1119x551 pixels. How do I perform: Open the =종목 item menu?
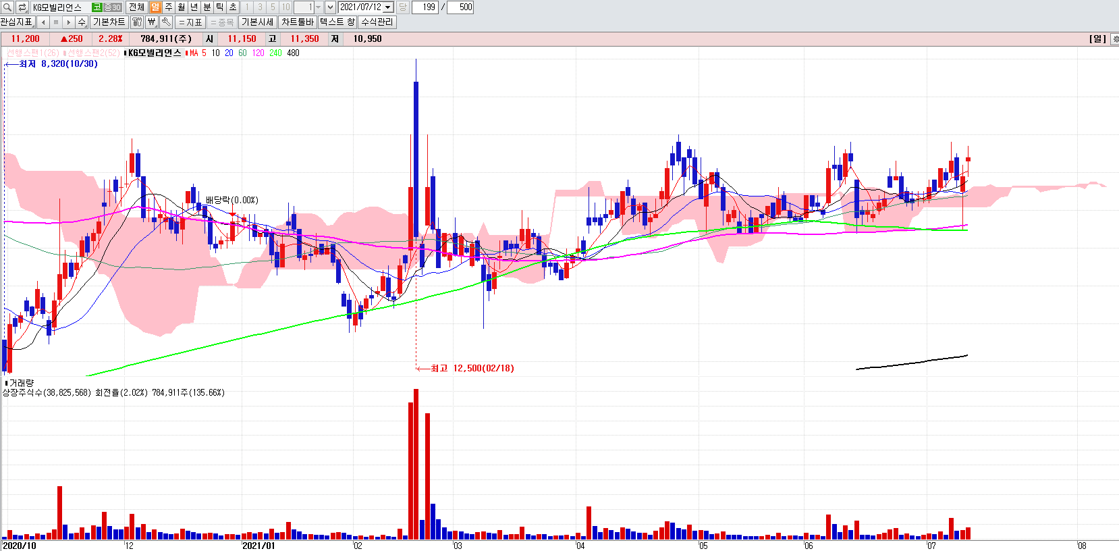click(x=221, y=22)
